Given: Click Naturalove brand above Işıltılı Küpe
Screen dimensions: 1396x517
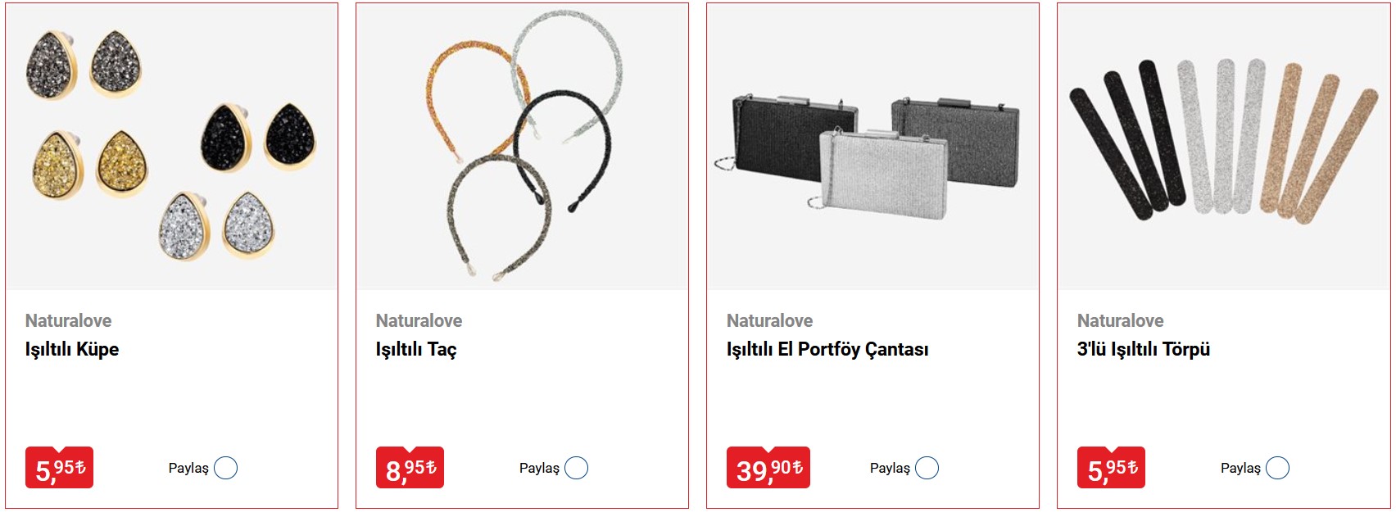Looking at the screenshot, I should [68, 320].
